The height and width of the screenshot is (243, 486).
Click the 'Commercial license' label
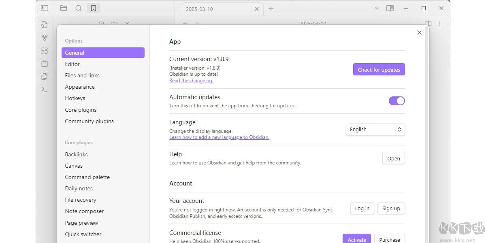pos(195,233)
